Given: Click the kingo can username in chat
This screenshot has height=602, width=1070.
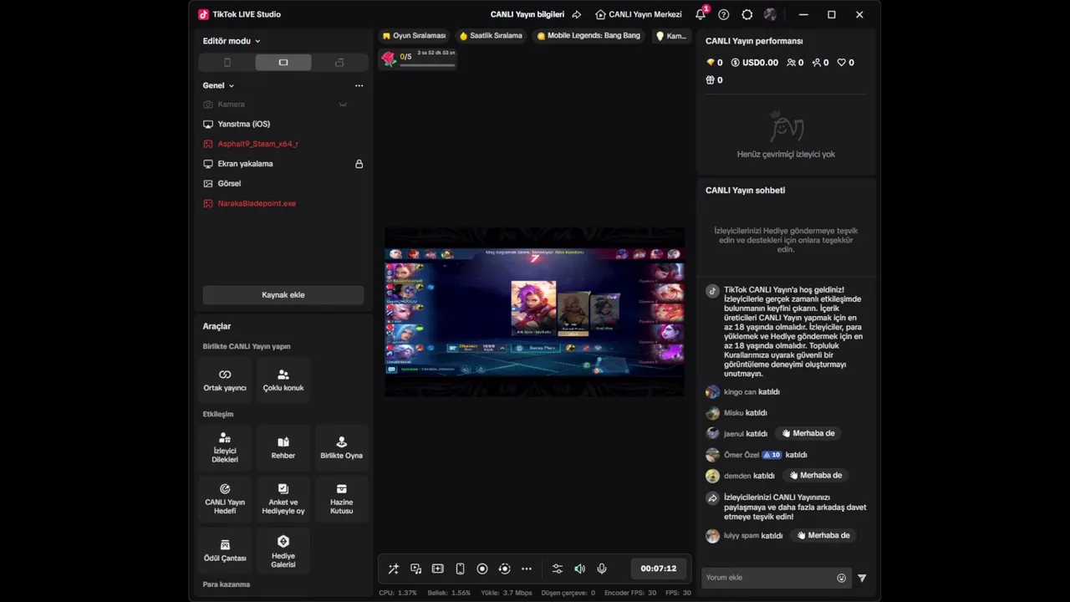Looking at the screenshot, I should 740,392.
